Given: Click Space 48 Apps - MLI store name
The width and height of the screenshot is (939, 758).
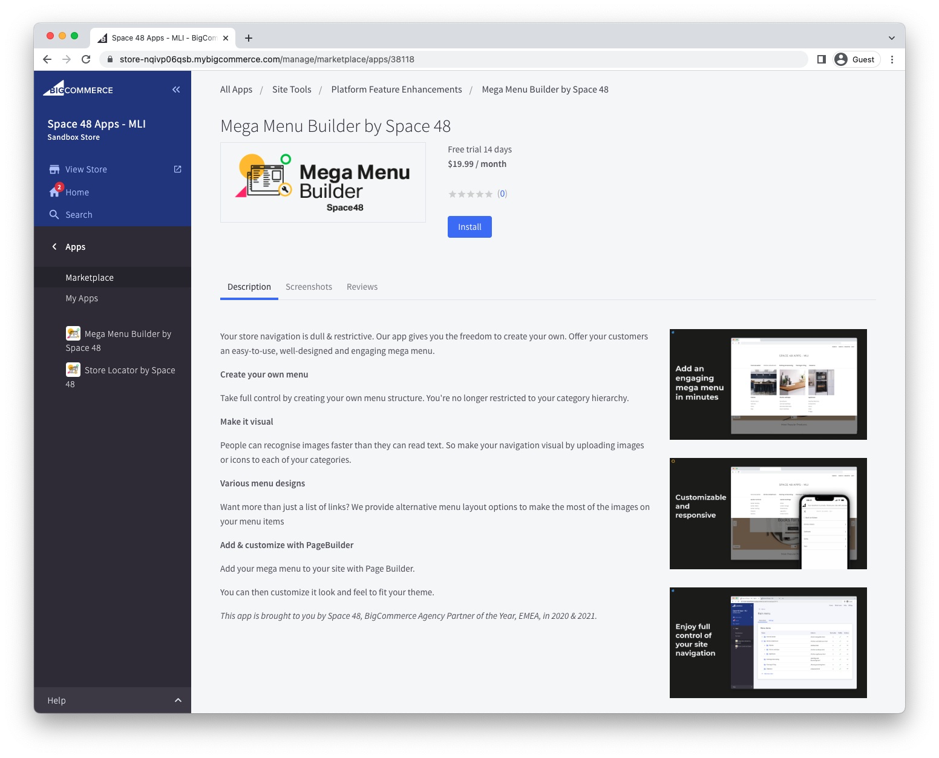Looking at the screenshot, I should click(x=97, y=124).
